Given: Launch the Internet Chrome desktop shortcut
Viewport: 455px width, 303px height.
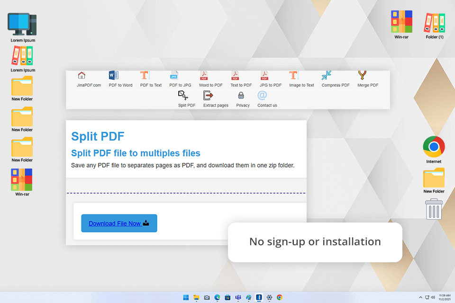Looking at the screenshot, I should pos(434,150).
